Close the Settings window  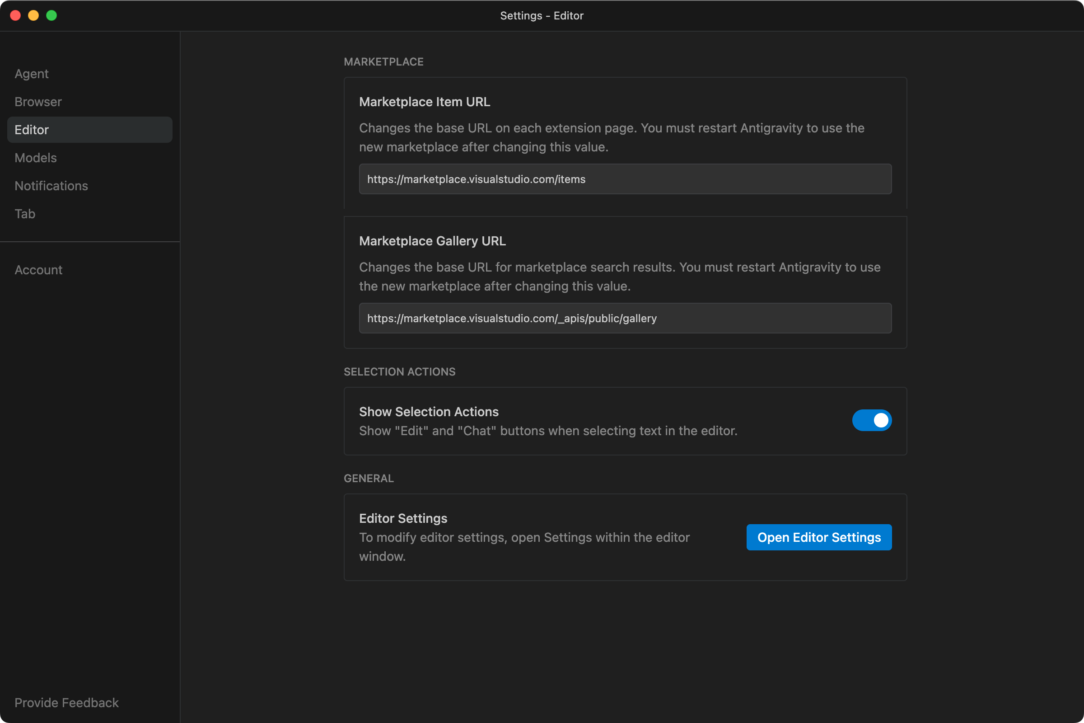click(x=15, y=15)
